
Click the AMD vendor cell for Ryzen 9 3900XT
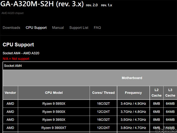coord(10,128)
